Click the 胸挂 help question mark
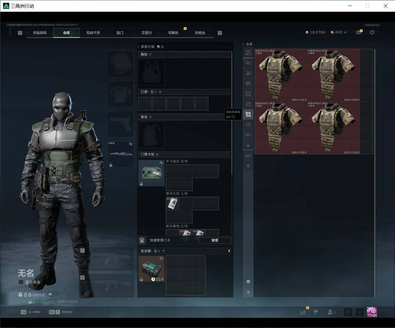Screen dimensions: 395x328 coord(150,55)
